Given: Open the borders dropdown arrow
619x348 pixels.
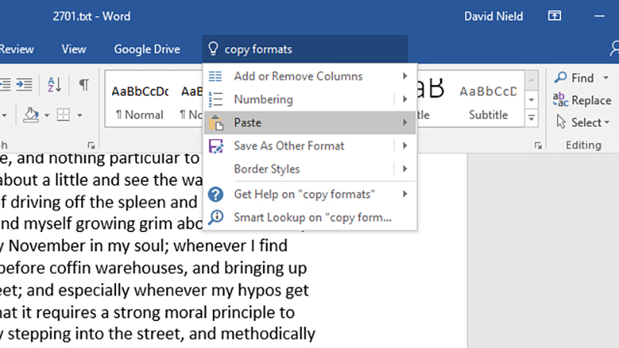Looking at the screenshot, I should tap(80, 115).
